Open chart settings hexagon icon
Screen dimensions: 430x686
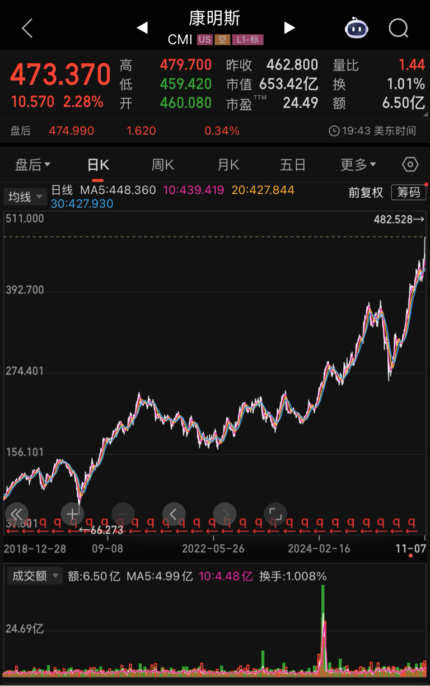pyautogui.click(x=410, y=165)
